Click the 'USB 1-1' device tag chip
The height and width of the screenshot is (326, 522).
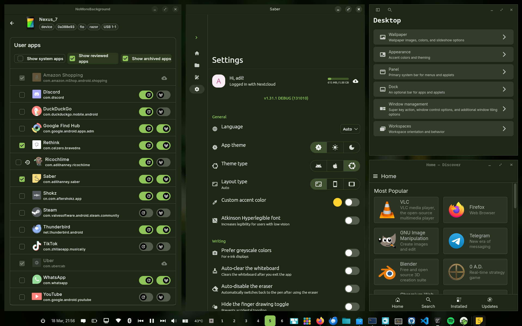tap(110, 27)
